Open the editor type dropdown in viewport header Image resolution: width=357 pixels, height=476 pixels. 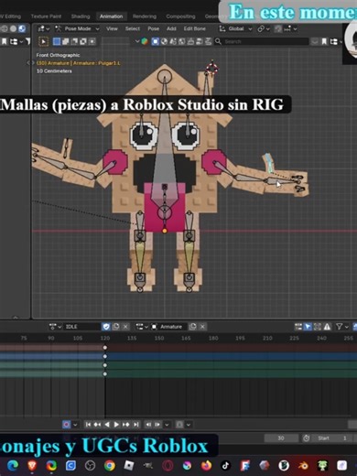(44, 28)
